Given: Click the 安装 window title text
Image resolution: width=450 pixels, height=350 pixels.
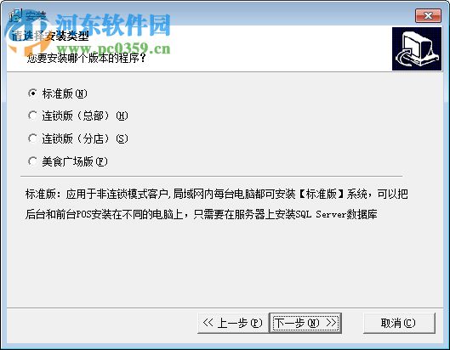Looking at the screenshot, I should 36,15.
